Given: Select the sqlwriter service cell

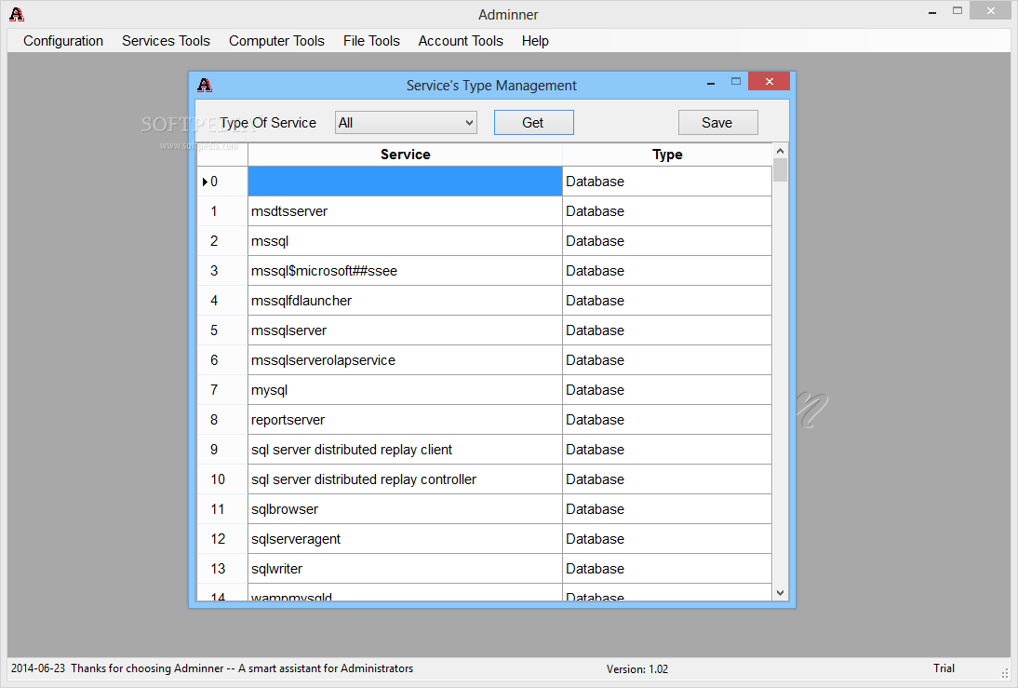Looking at the screenshot, I should coord(405,569).
